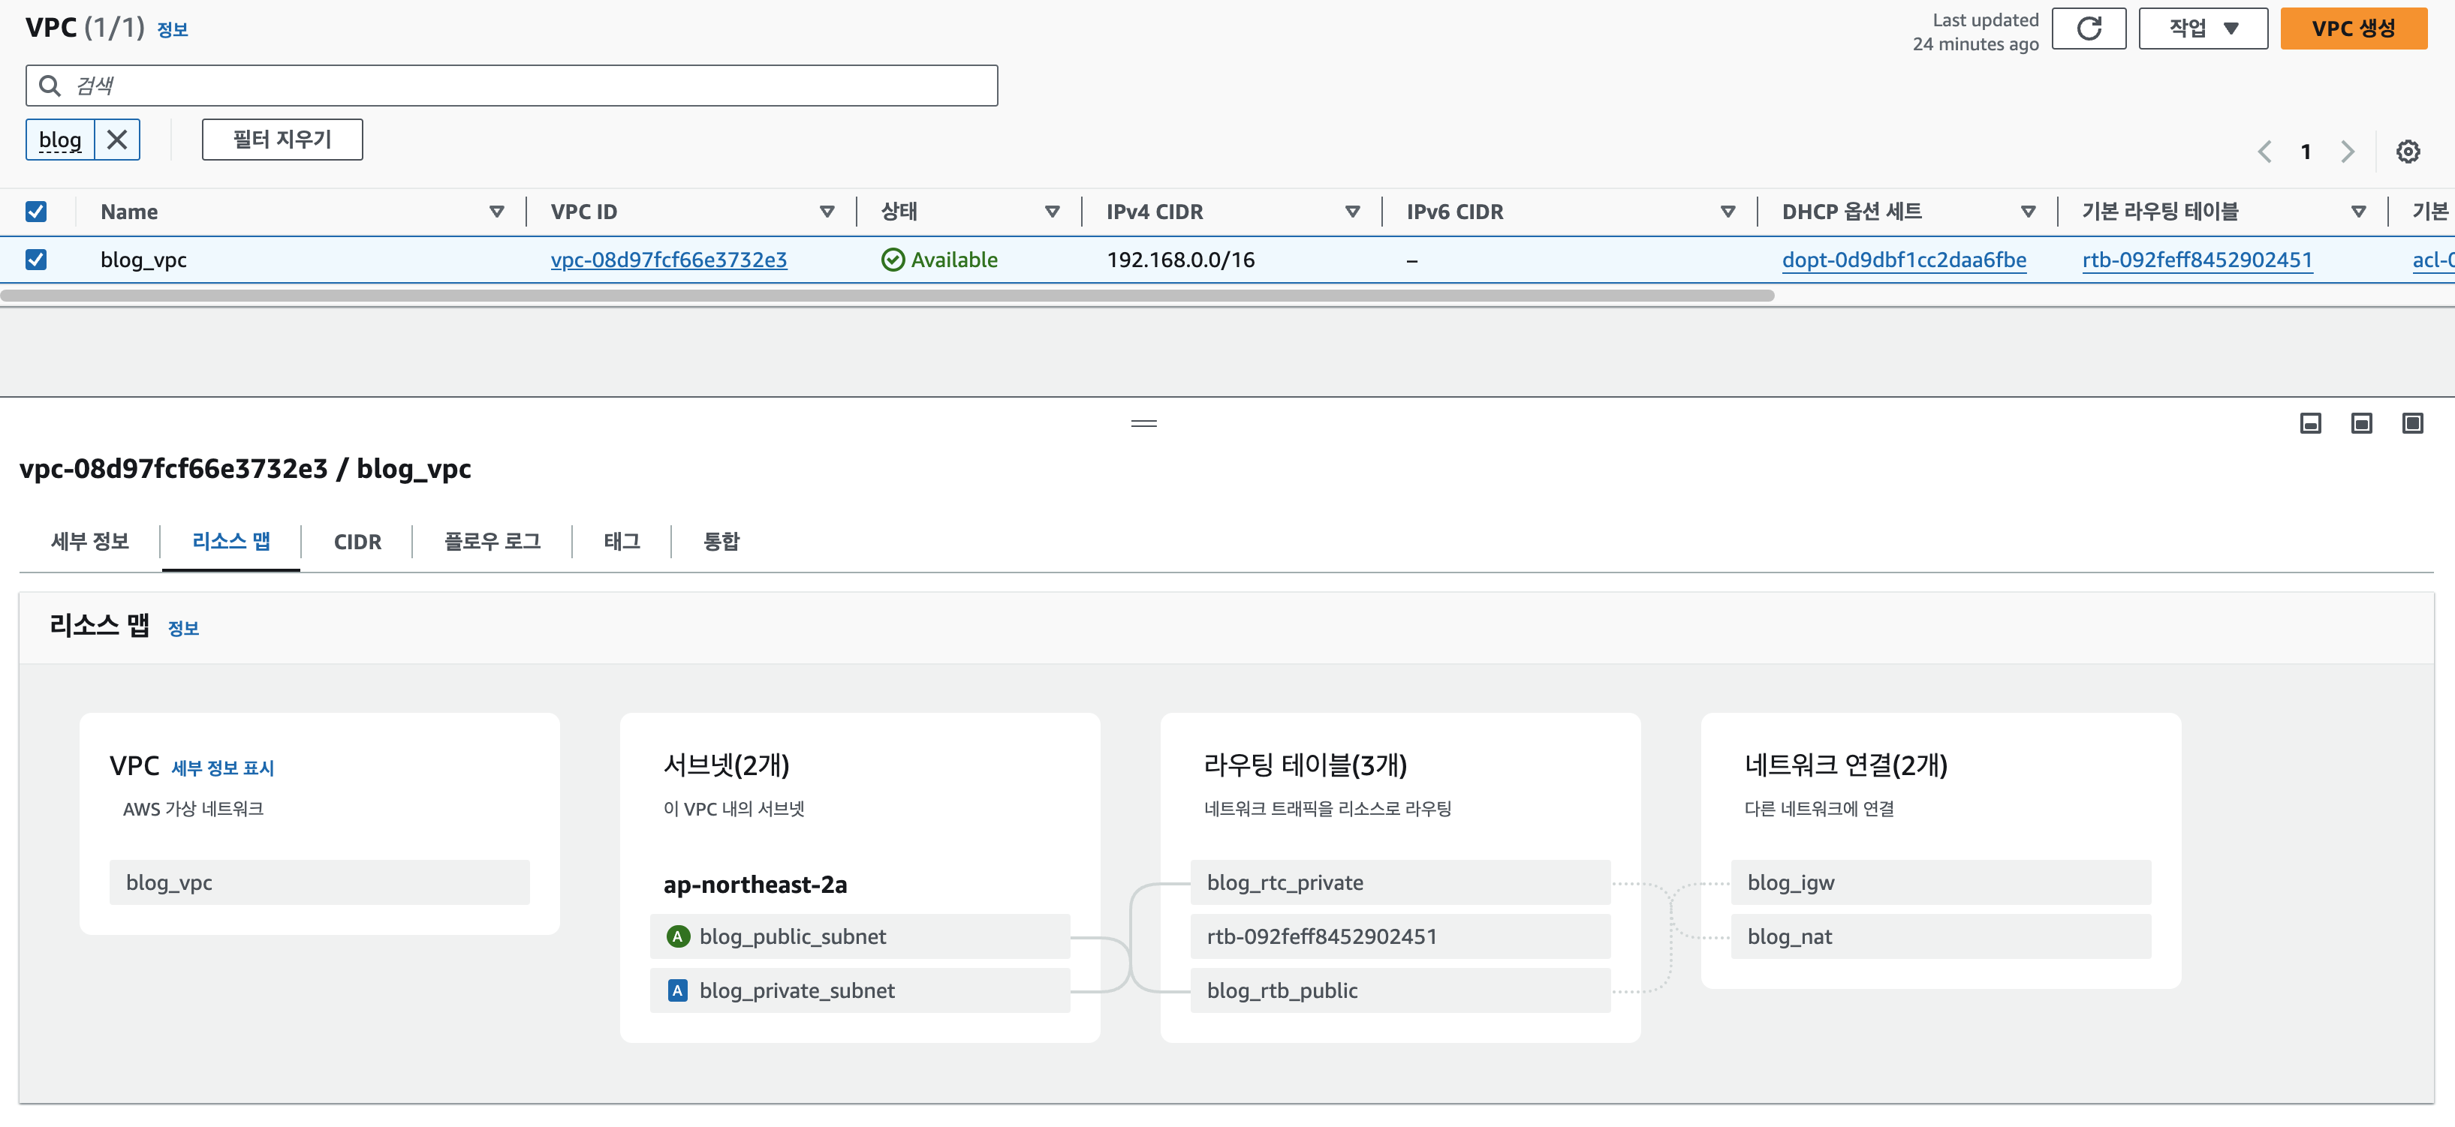Open table preferences gear icon
This screenshot has height=1127, width=2455.
coord(2408,152)
